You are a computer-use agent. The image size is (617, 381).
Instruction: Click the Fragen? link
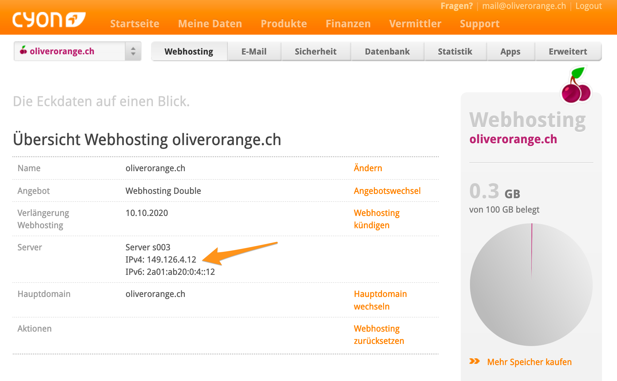click(456, 6)
